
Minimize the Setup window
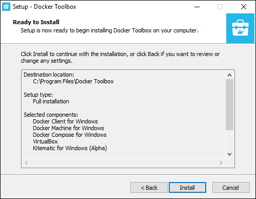(197, 7)
